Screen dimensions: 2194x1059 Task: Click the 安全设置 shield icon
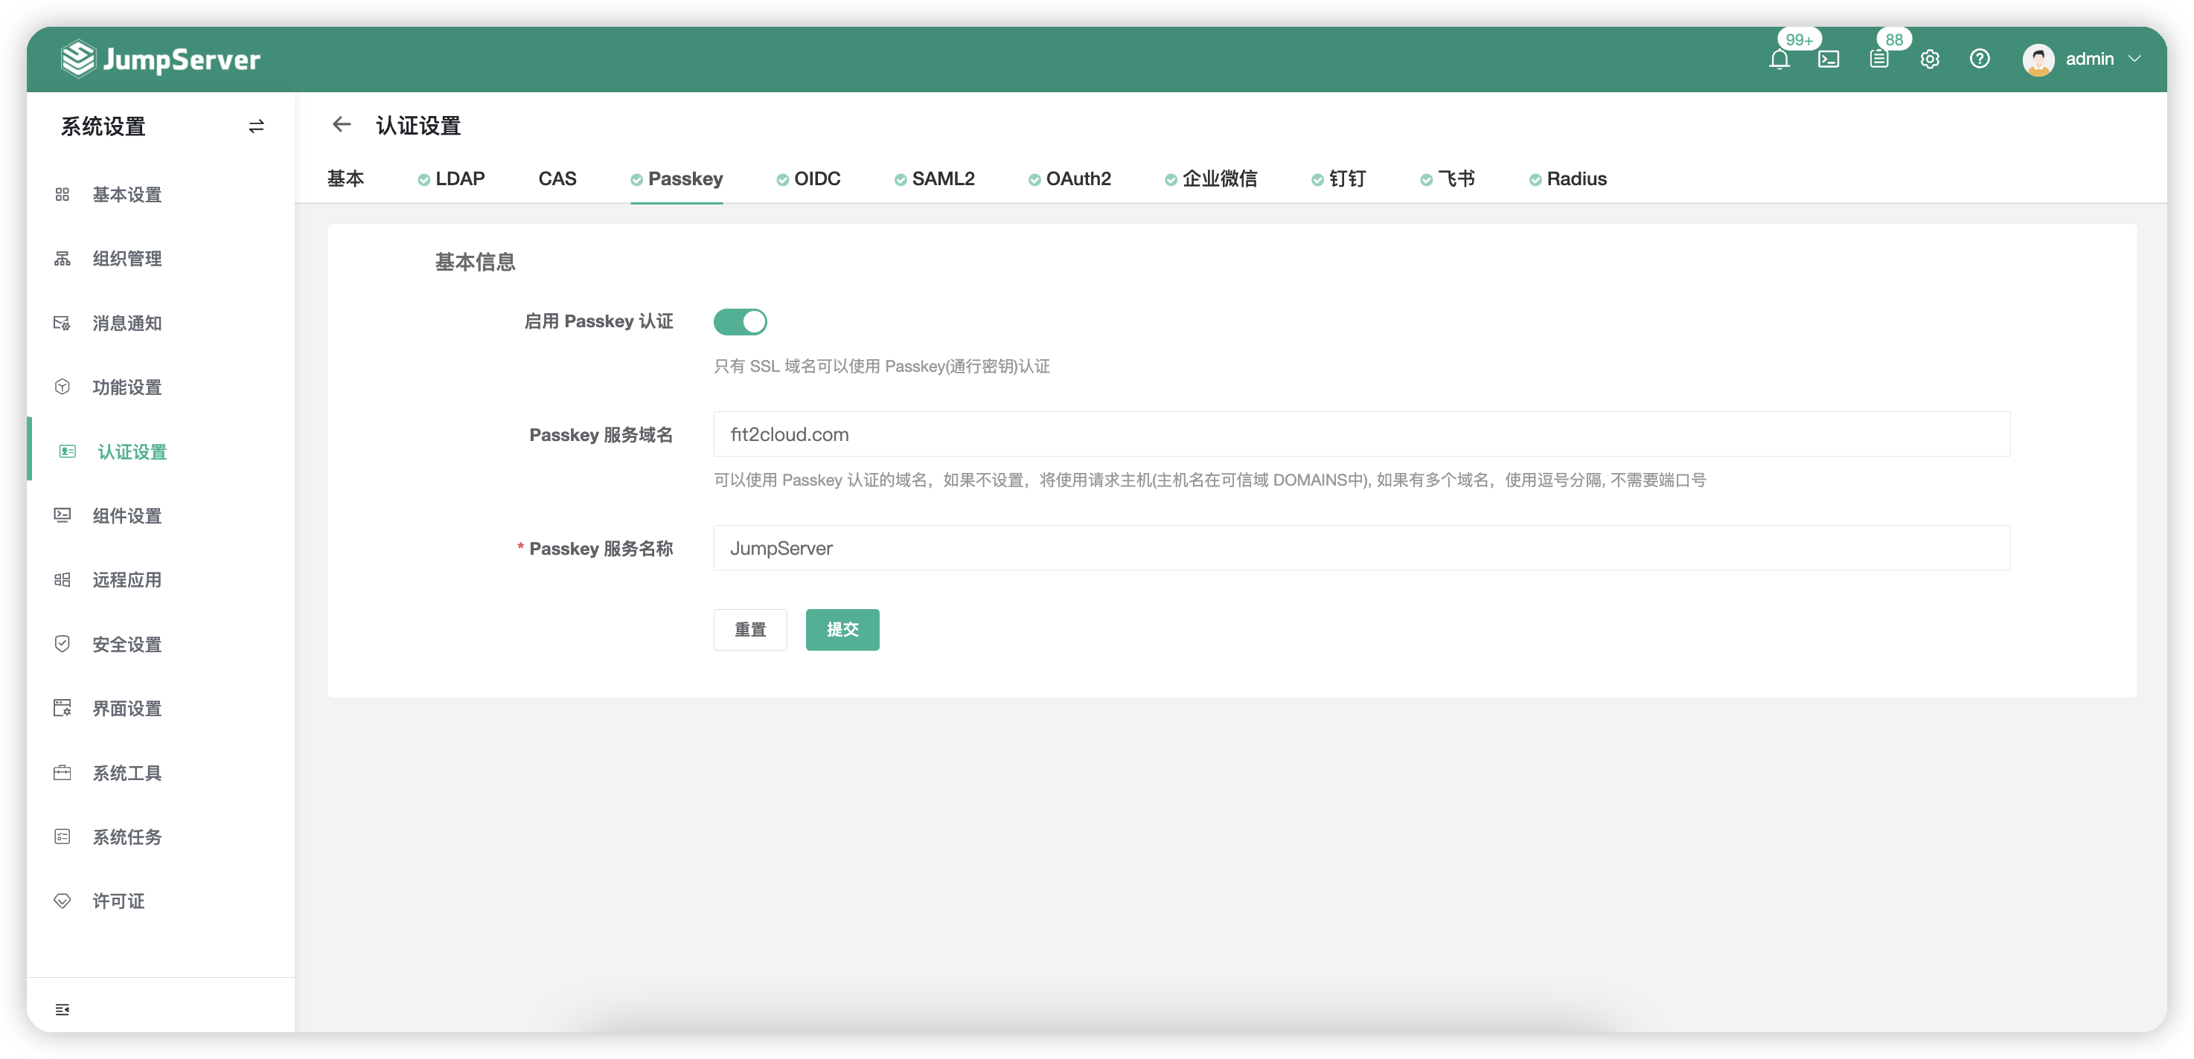tap(63, 645)
